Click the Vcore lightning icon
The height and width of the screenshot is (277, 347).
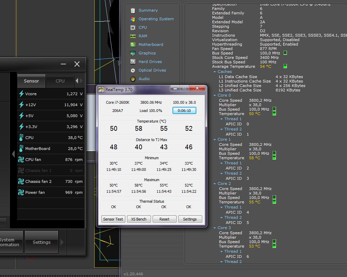click(x=21, y=94)
